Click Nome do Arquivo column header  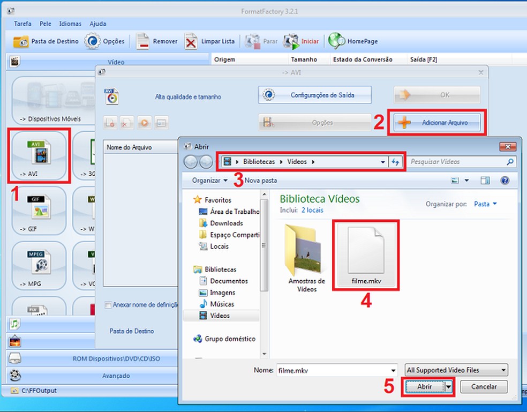coord(141,147)
